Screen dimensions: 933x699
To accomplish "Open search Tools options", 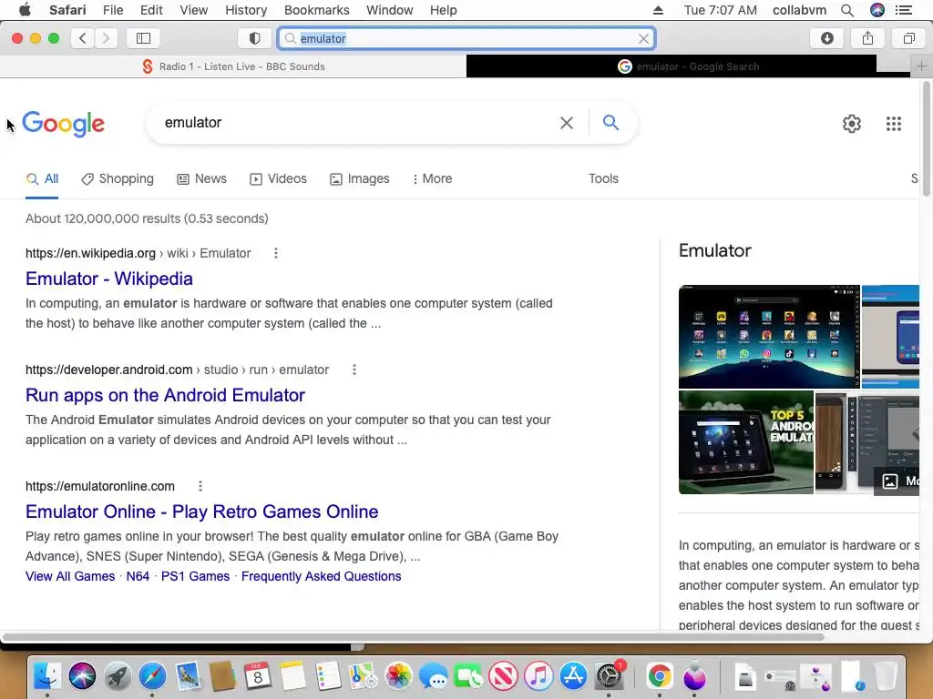I will point(603,179).
